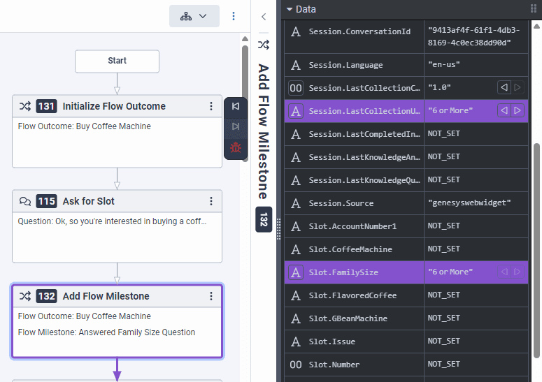
Task: Collapse the Data section triangle
Action: [x=290, y=9]
